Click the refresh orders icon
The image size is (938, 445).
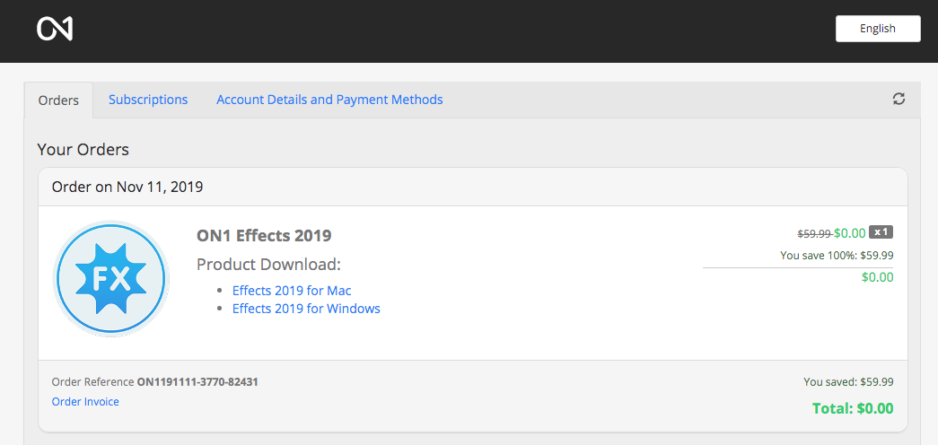point(899,99)
